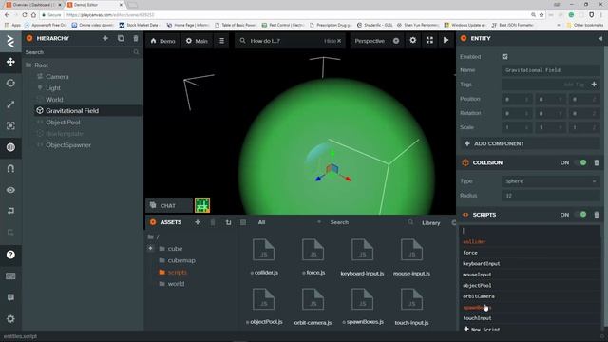
Task: Open the Library button in Assets
Action: pyautogui.click(x=430, y=223)
